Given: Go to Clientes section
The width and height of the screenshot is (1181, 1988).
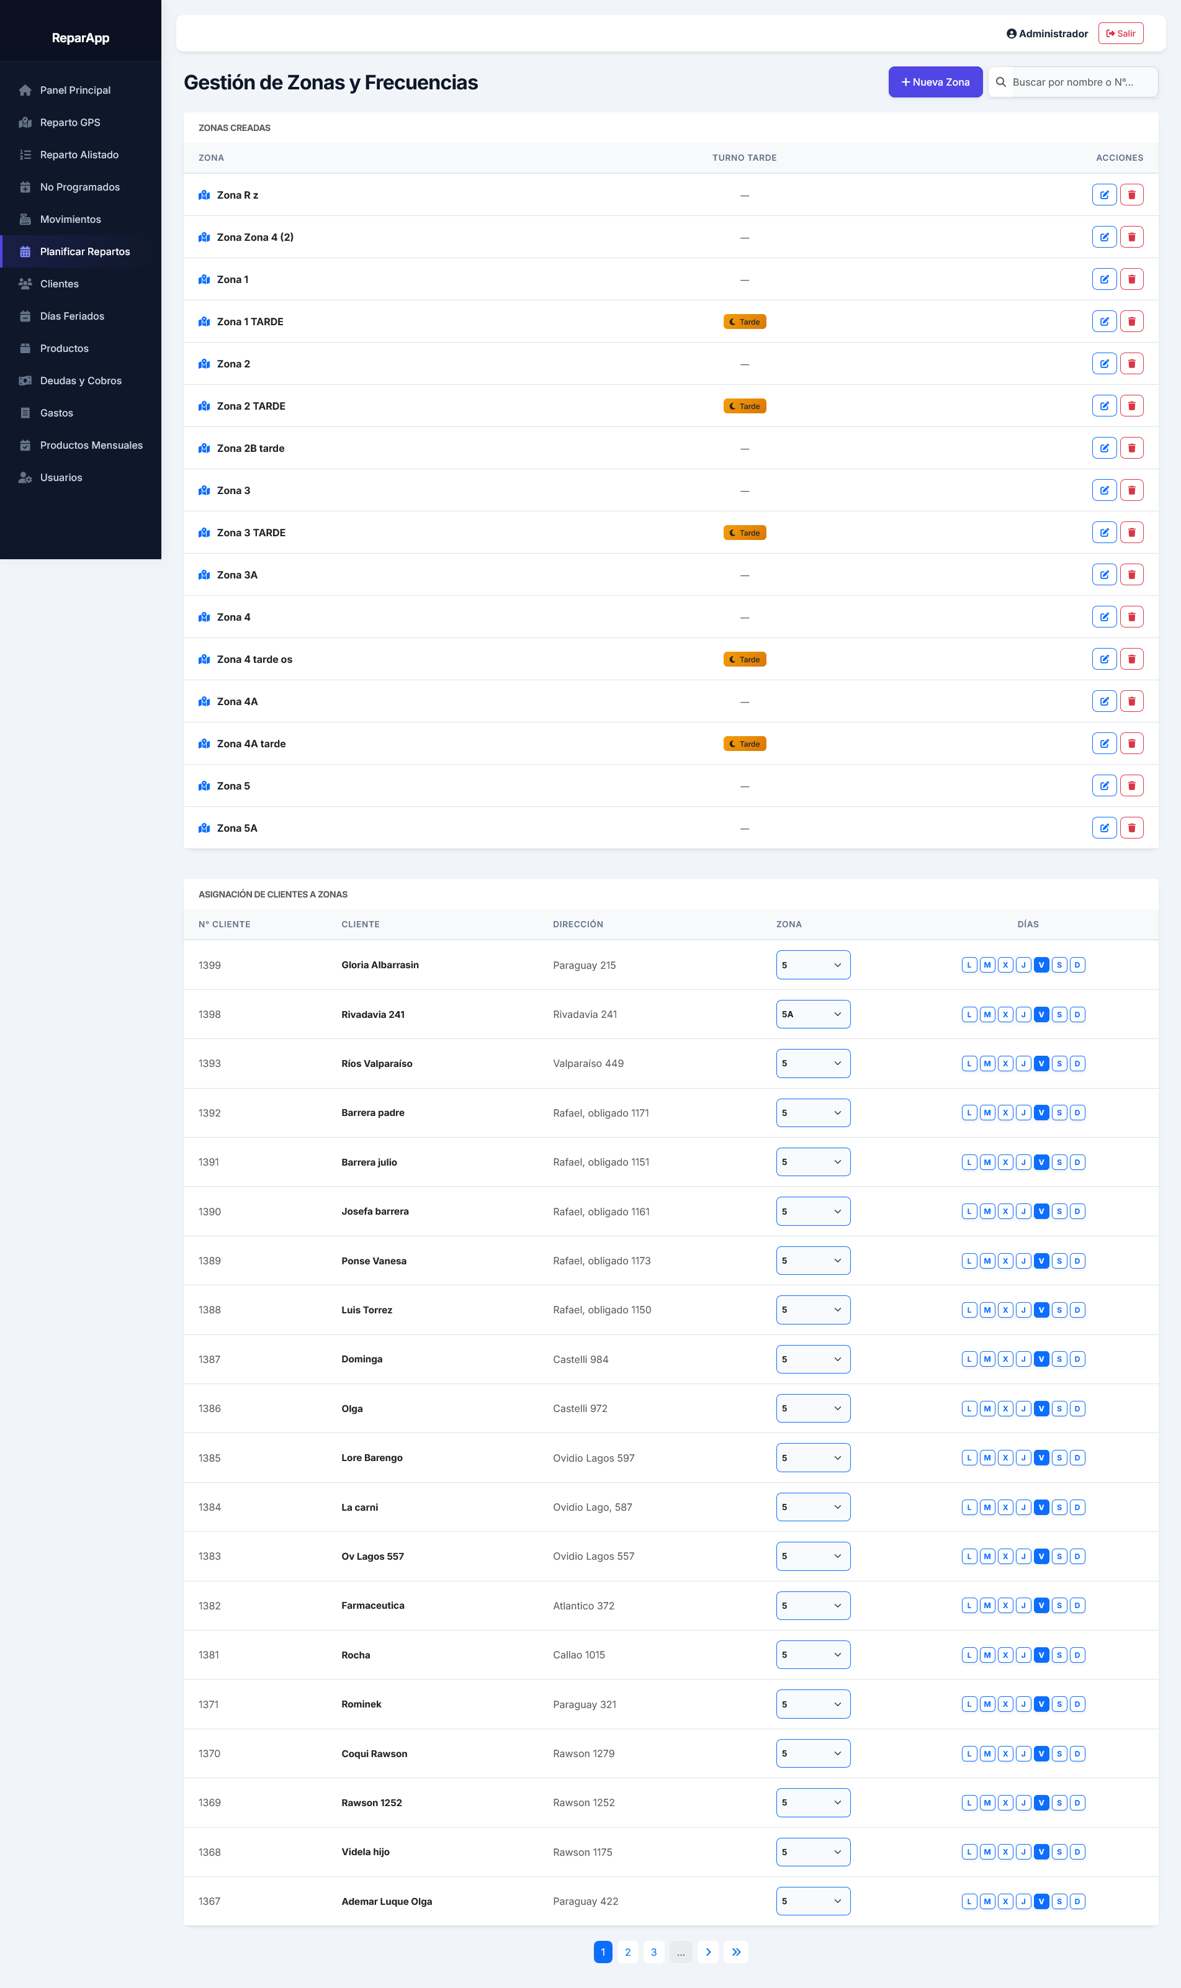Looking at the screenshot, I should click(81, 284).
